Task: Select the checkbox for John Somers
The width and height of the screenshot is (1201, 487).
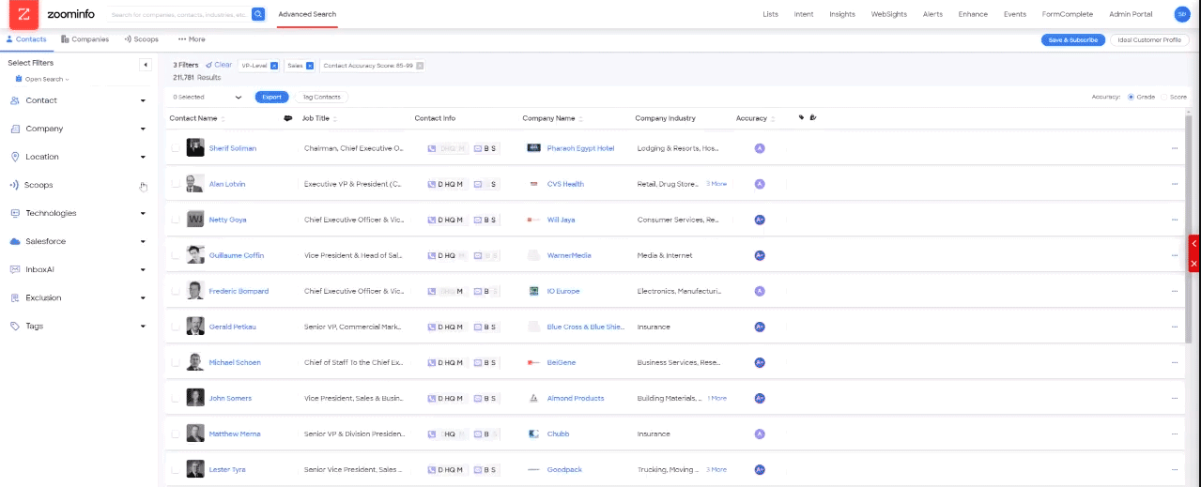Action: point(176,398)
